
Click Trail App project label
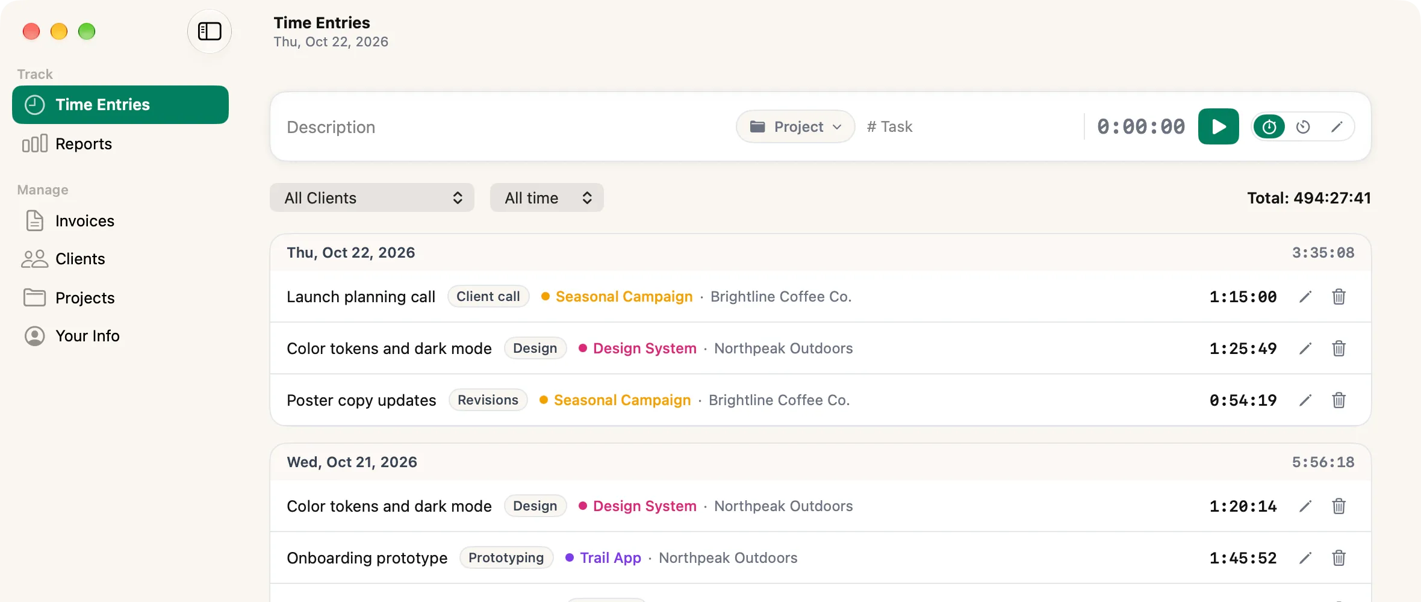click(611, 558)
